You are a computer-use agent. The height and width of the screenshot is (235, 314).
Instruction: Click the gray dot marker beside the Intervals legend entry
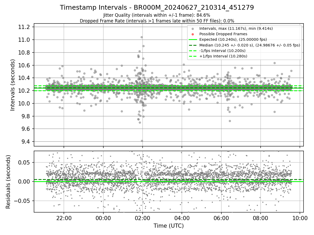(x=193, y=29)
